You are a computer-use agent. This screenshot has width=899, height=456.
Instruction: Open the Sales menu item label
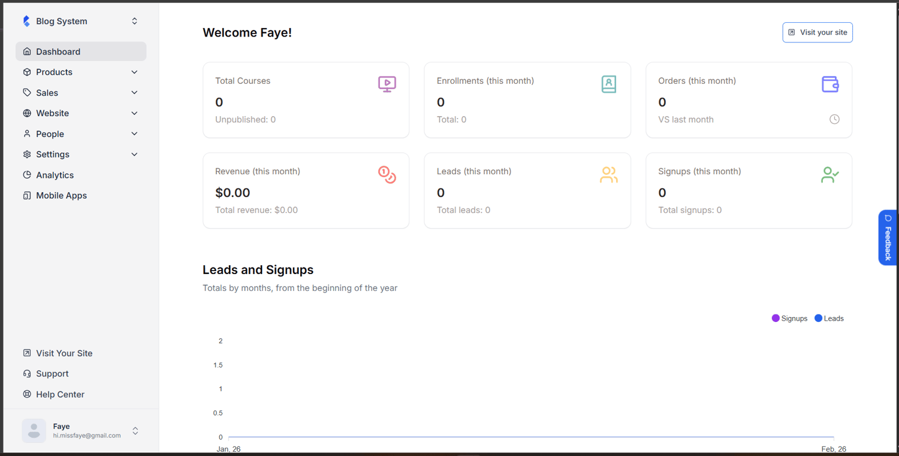click(x=47, y=93)
